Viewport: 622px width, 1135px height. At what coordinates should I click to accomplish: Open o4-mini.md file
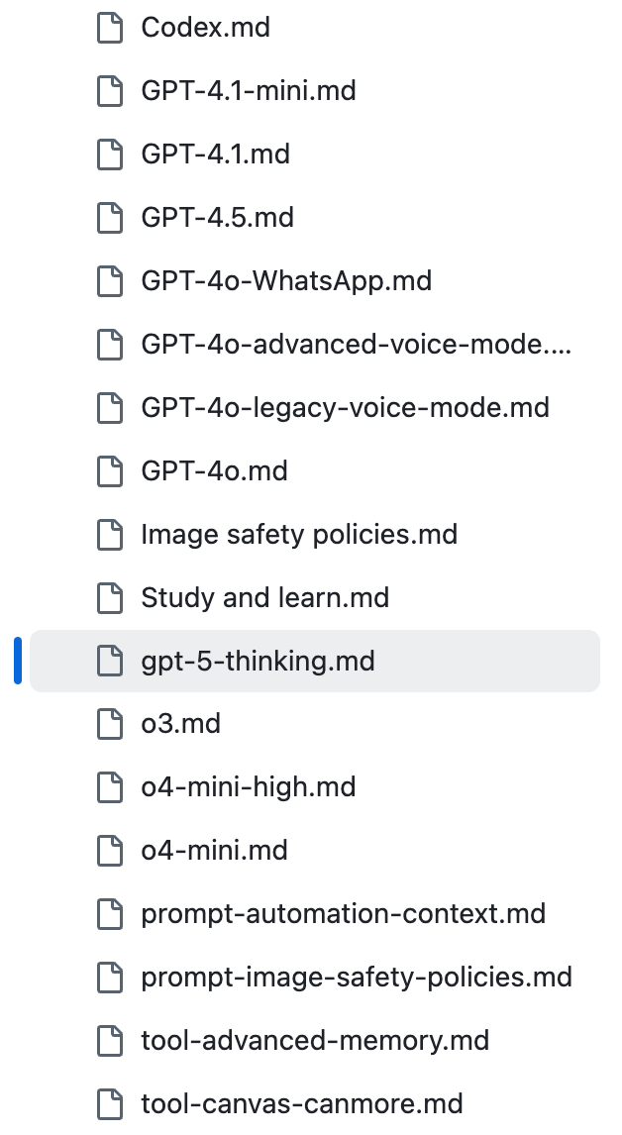tap(214, 851)
